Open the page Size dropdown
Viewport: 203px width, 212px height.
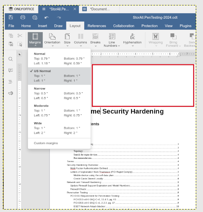tap(67, 40)
